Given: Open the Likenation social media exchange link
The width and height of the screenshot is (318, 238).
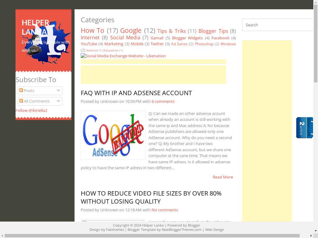Looking at the screenshot, I should (x=123, y=56).
